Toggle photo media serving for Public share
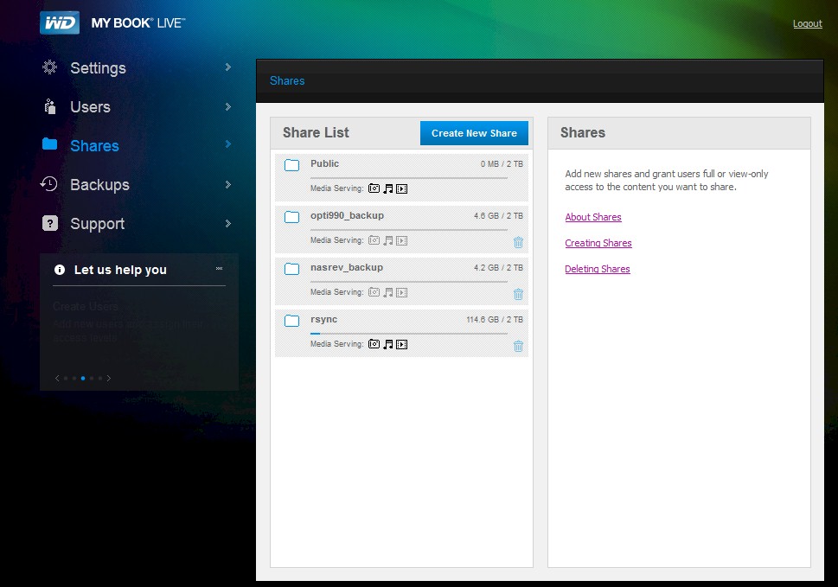Image resolution: width=838 pixels, height=587 pixels. [374, 188]
